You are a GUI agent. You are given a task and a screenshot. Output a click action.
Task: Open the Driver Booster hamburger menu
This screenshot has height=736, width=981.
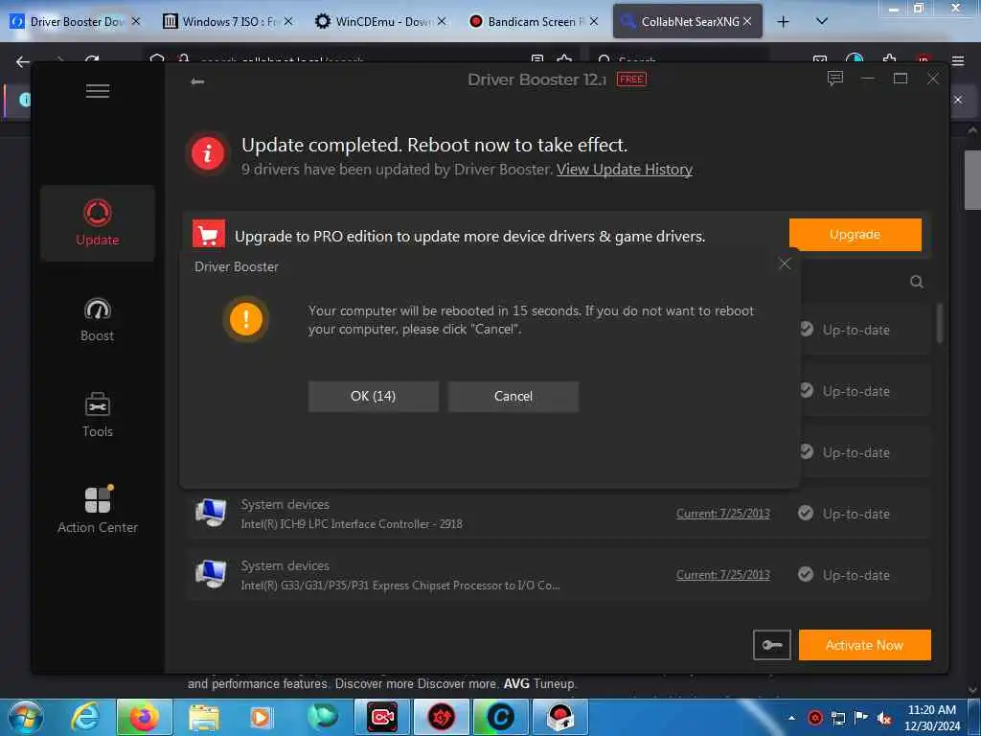click(98, 91)
